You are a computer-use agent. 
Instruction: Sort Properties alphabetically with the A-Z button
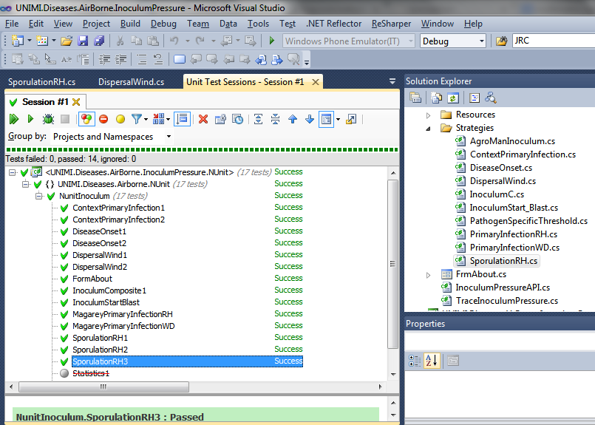[x=432, y=360]
